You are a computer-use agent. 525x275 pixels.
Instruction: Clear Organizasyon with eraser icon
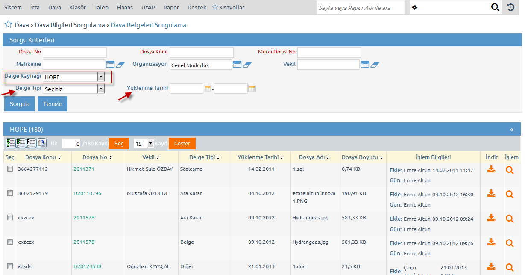click(x=247, y=64)
